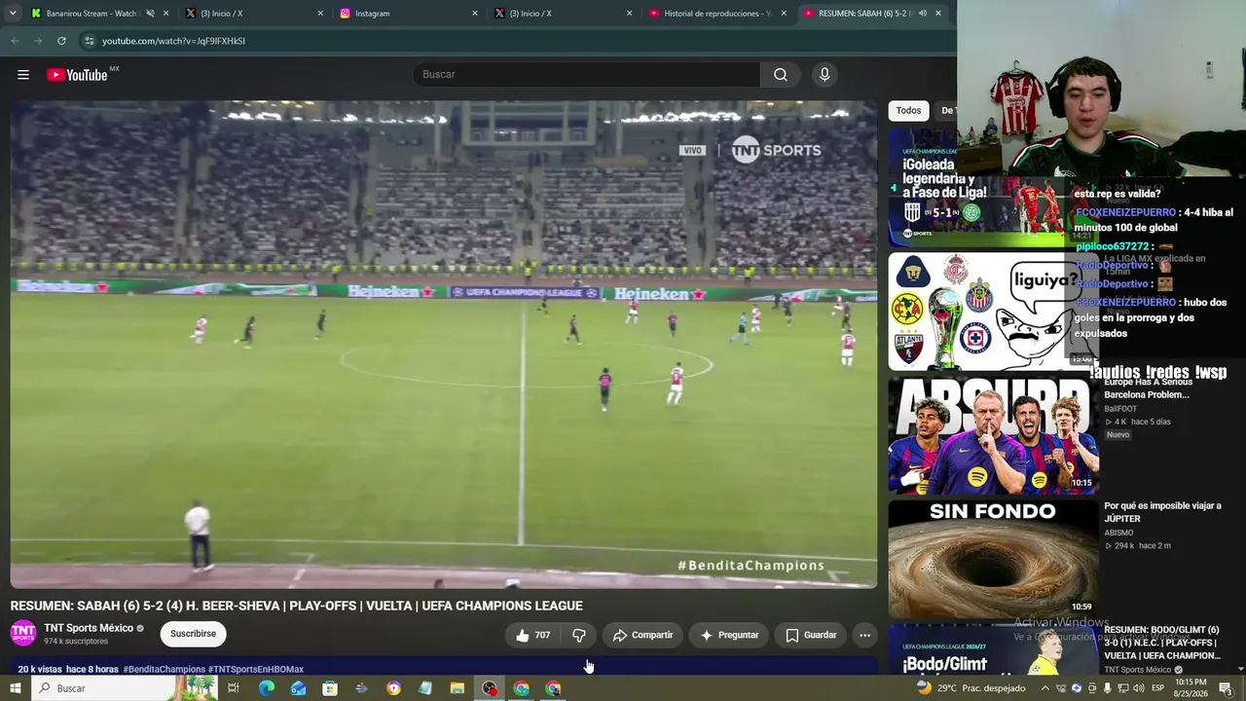This screenshot has width=1246, height=701.
Task: Click the Compartir share button
Action: point(642,635)
